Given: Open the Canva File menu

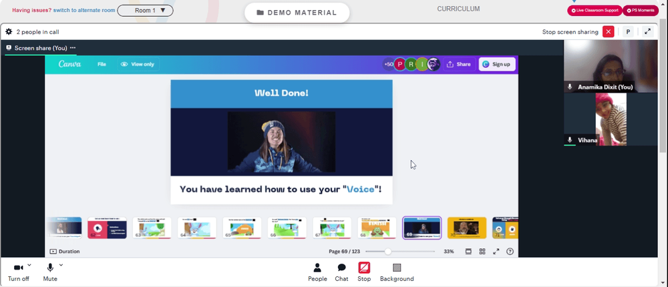Looking at the screenshot, I should tap(102, 64).
